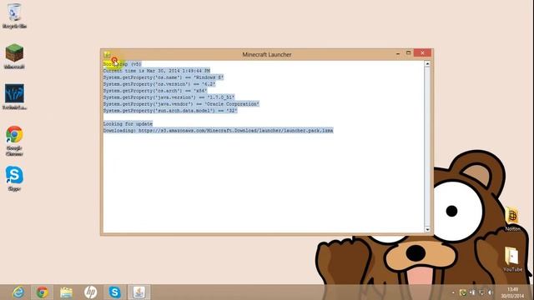Open Internet Explorer from the taskbar
This screenshot has width=534, height=300.
click(18, 292)
